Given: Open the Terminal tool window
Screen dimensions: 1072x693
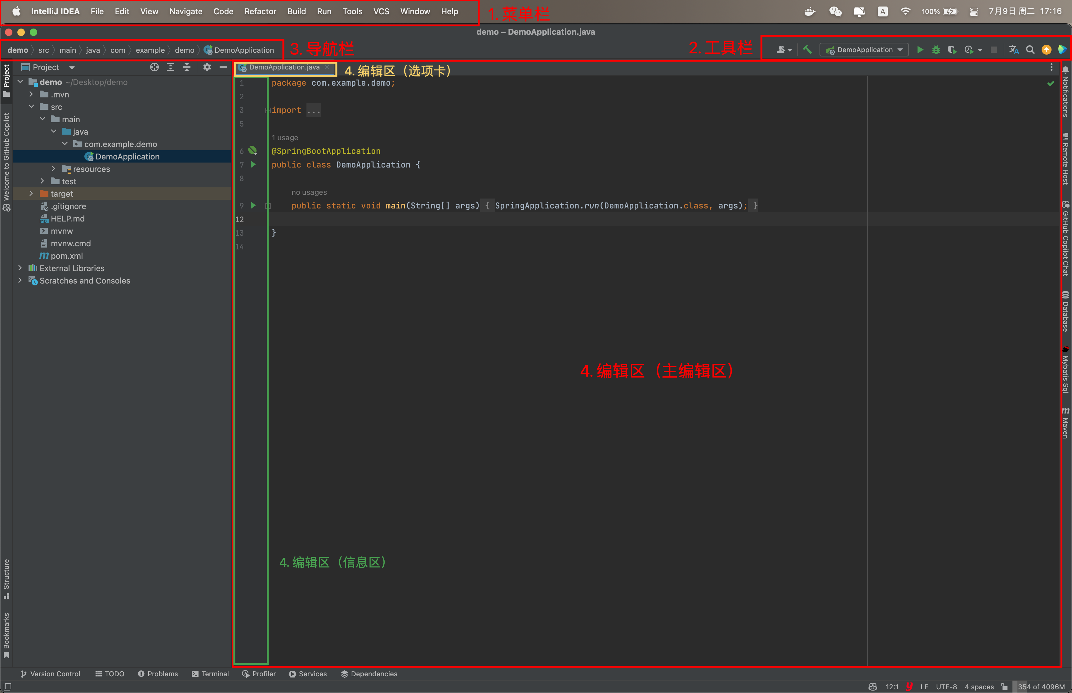Looking at the screenshot, I should pyautogui.click(x=210, y=674).
